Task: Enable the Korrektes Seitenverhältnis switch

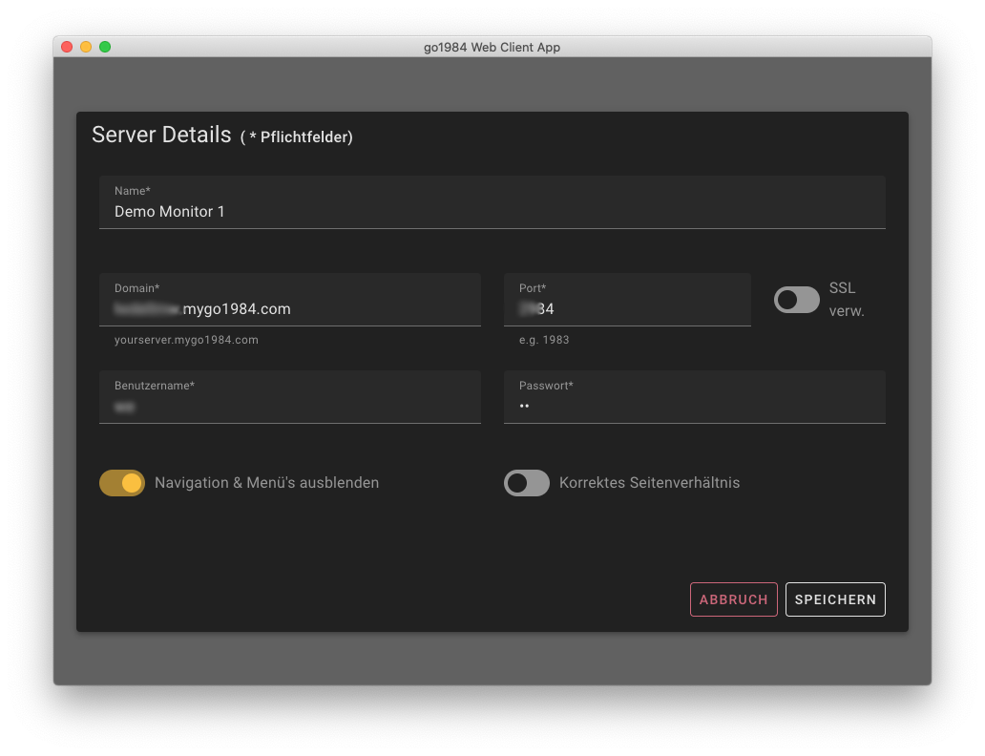Action: pos(527,483)
